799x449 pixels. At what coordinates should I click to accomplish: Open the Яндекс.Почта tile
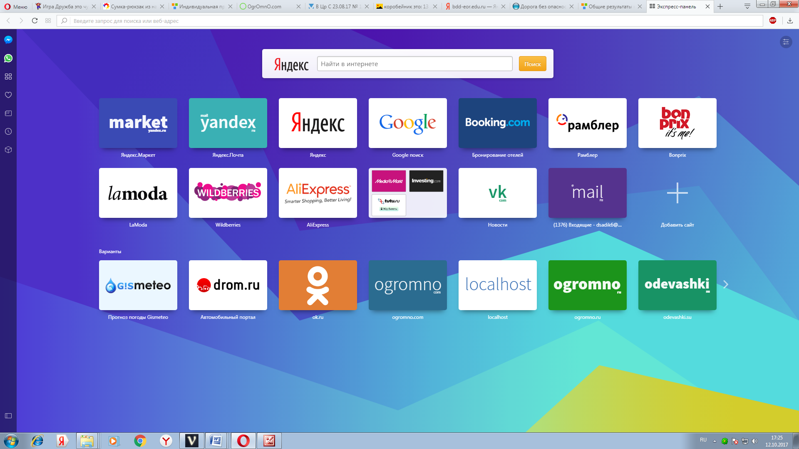coord(228,123)
